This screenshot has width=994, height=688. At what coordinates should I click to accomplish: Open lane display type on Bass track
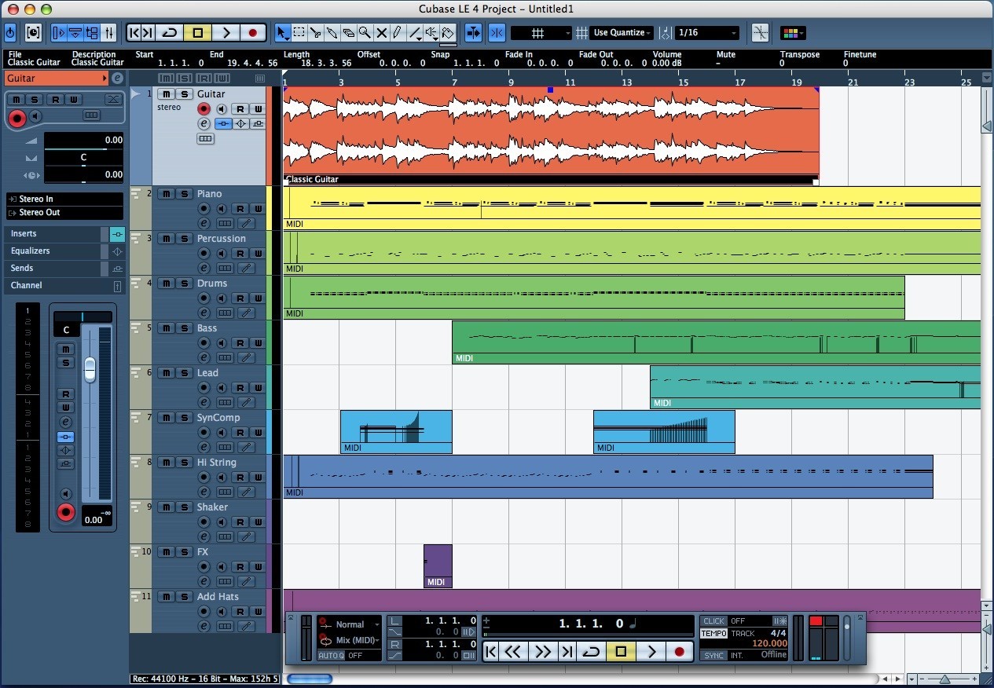point(226,358)
